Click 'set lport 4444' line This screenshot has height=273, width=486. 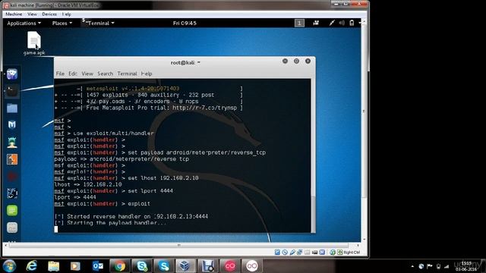(x=150, y=191)
